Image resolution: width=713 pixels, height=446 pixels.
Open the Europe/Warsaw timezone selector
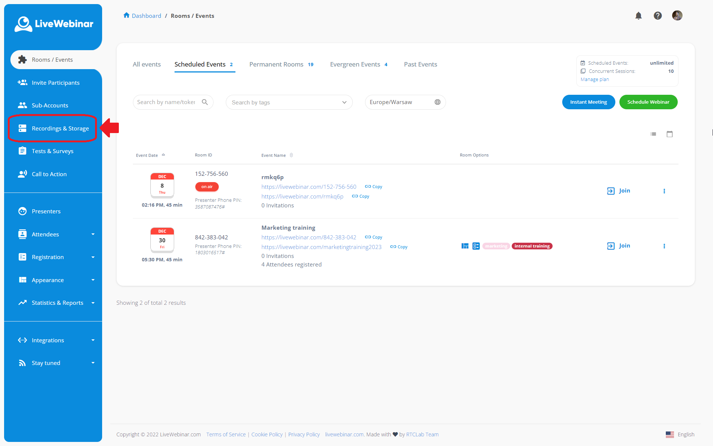[405, 102]
